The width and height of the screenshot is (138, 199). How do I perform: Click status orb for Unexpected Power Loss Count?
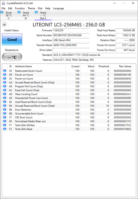5,98
